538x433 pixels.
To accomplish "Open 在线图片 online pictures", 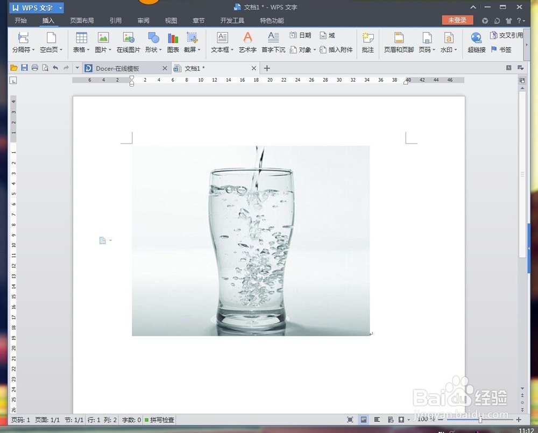I will coord(129,42).
